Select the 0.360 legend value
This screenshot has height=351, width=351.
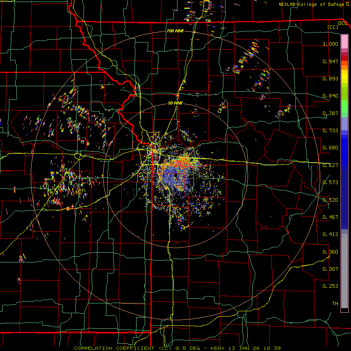[330, 252]
